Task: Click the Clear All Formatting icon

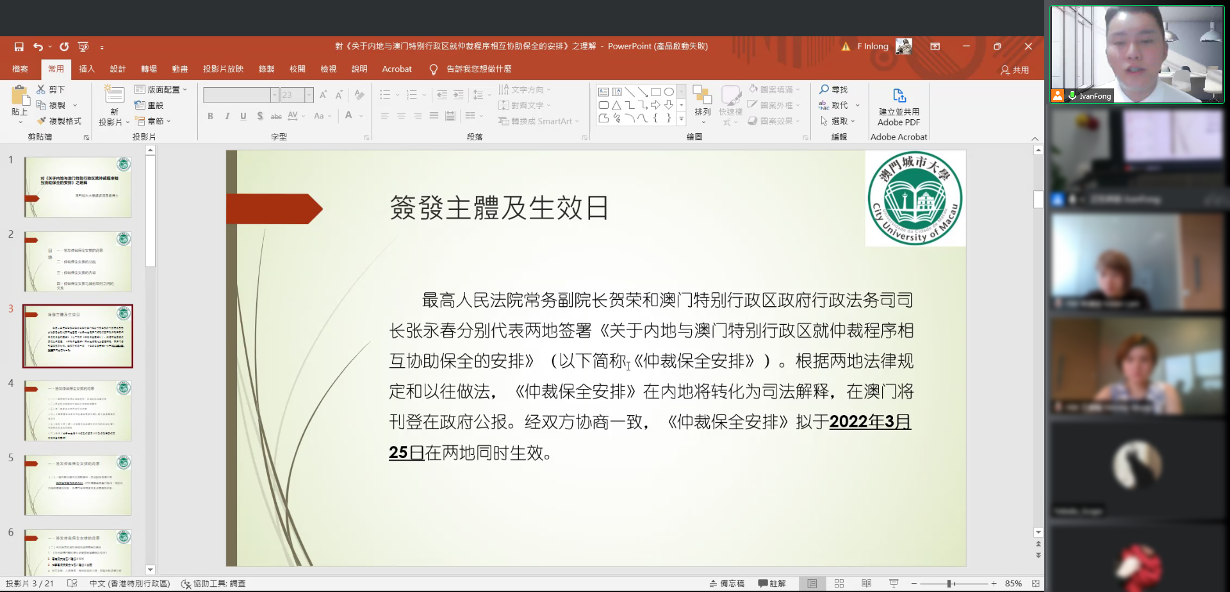Action: 359,95
